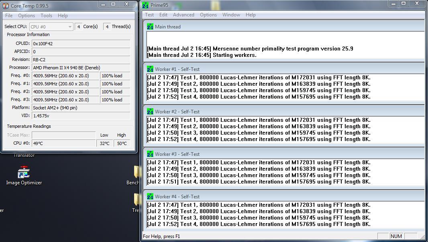Click the CPU #0 temperature 49°C

coord(63,143)
